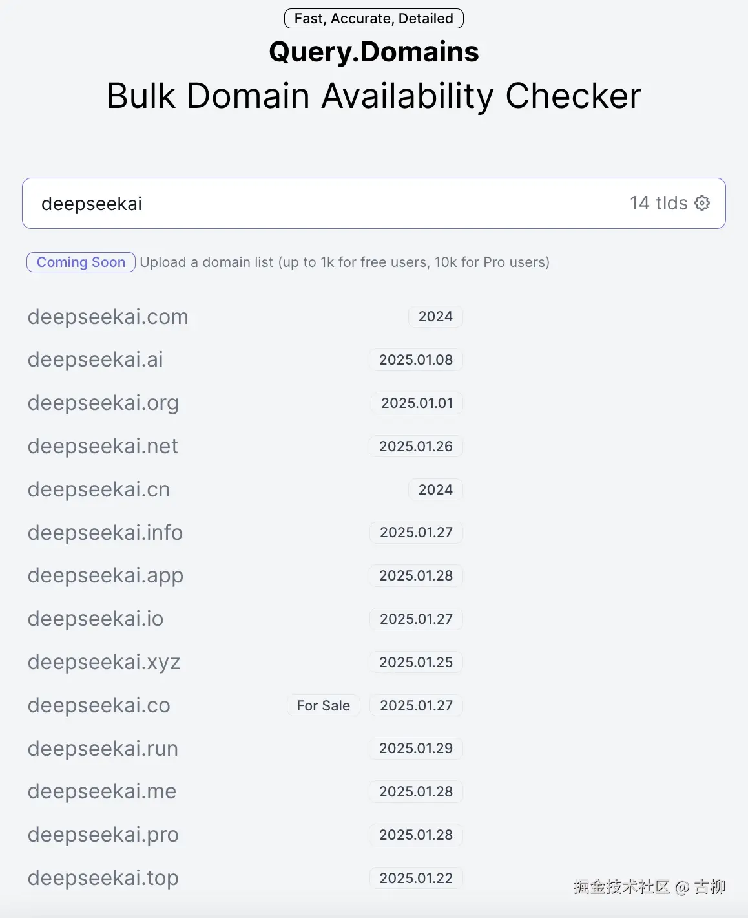Click the deepseekai.org domain entry
Screen dimensions: 748x918
103,403
